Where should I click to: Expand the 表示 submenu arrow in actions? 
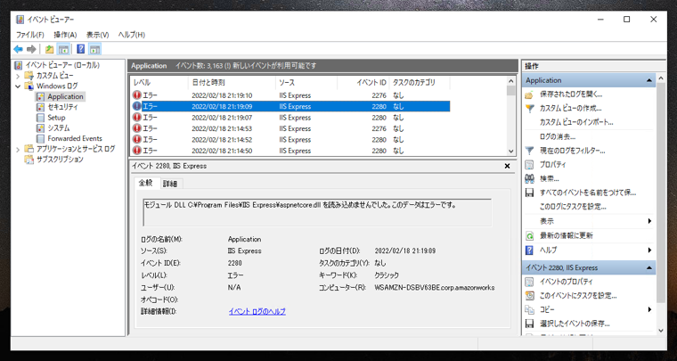click(649, 221)
